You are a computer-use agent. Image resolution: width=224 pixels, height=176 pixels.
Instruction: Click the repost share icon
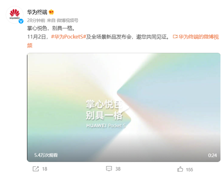point(36,169)
